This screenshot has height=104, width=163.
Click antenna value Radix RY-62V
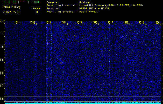[x=89, y=12]
